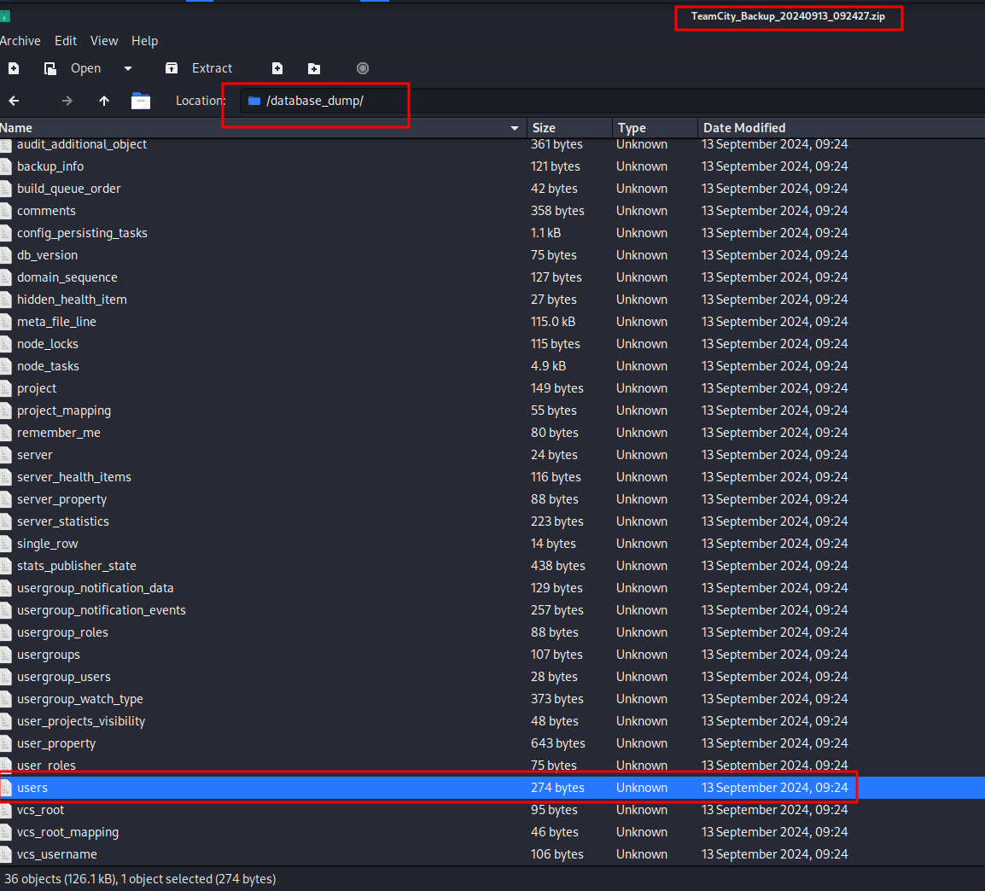Image resolution: width=985 pixels, height=891 pixels.
Task: Go forward to next location
Action: tap(67, 101)
